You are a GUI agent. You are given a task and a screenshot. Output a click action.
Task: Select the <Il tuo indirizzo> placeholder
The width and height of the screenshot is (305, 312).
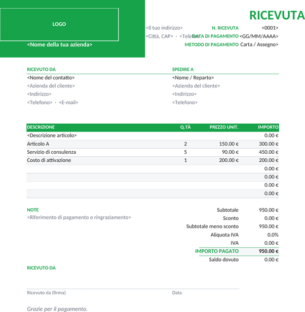(x=164, y=28)
